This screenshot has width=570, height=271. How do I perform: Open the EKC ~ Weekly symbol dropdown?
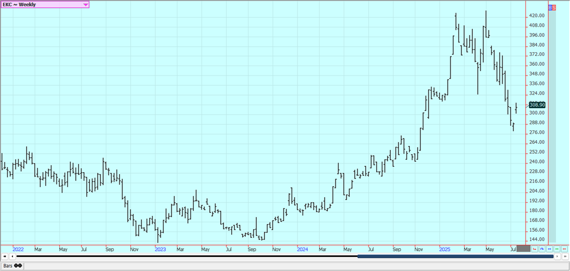45,5
